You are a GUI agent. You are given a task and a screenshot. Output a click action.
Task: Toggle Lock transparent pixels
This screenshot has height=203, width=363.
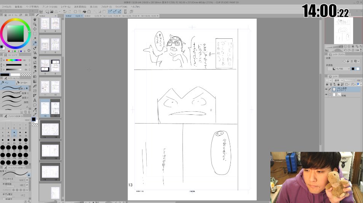pyautogui.click(x=342, y=84)
